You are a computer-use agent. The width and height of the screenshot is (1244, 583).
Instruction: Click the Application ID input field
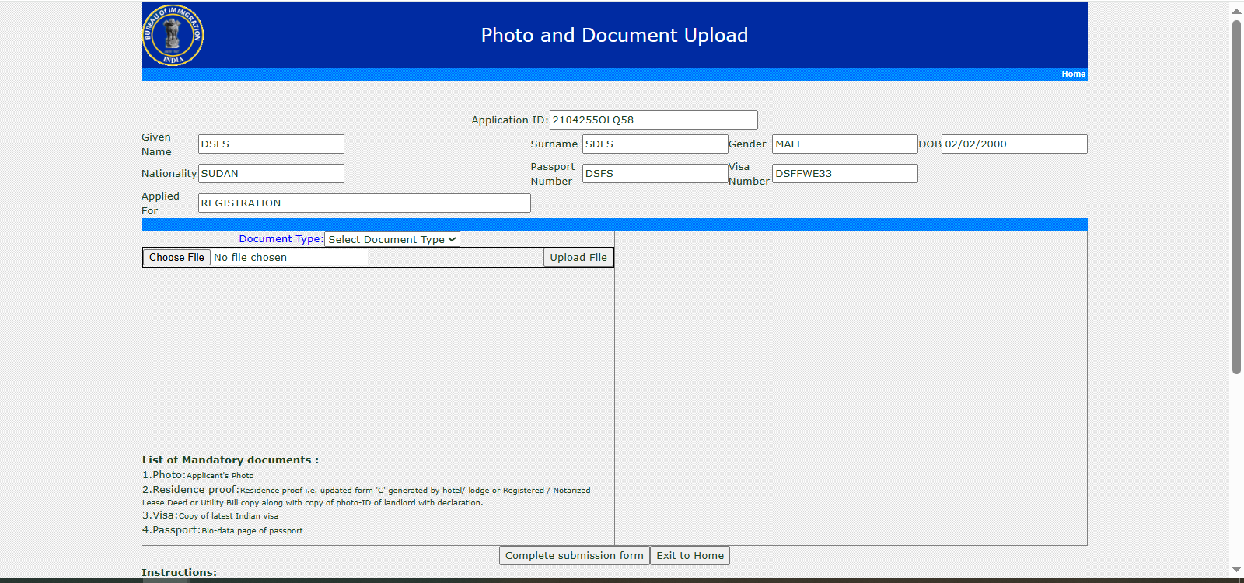coord(653,120)
